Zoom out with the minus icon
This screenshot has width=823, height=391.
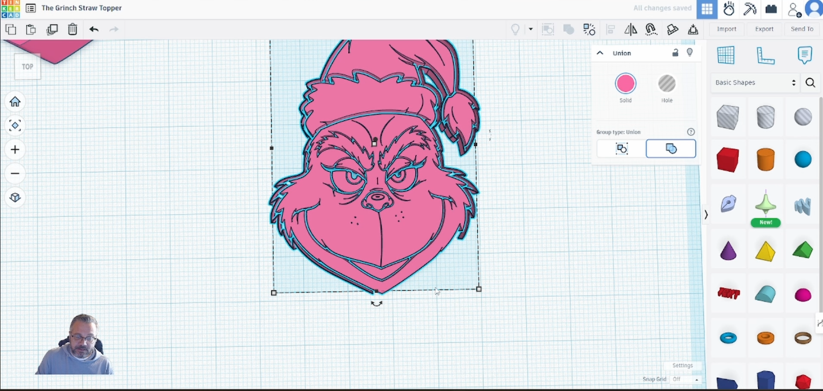[x=15, y=173]
